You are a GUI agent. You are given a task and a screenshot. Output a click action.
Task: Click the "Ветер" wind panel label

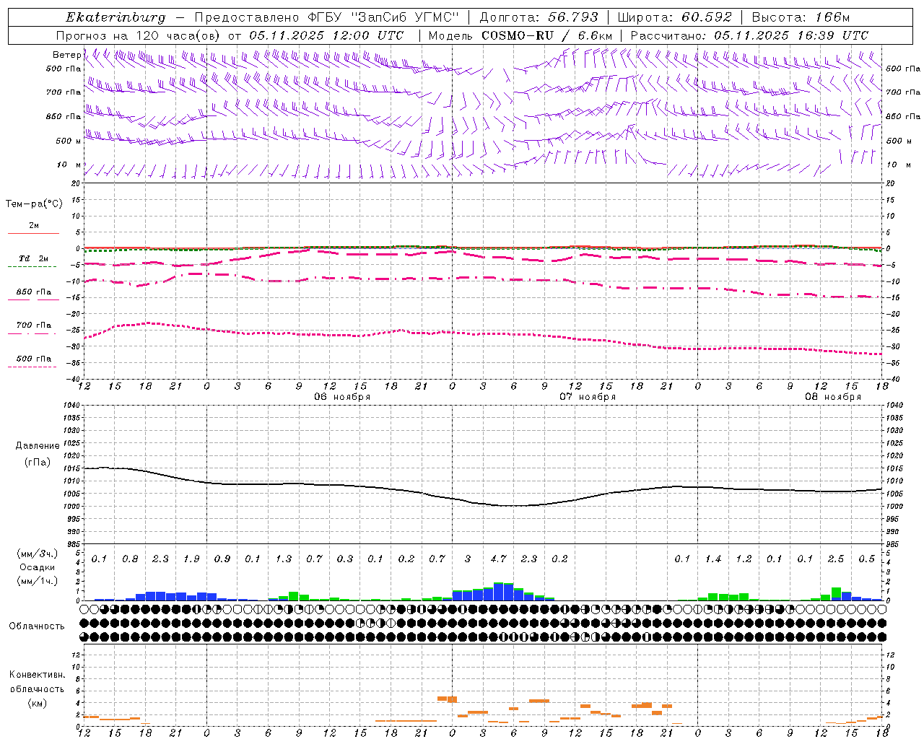66,55
